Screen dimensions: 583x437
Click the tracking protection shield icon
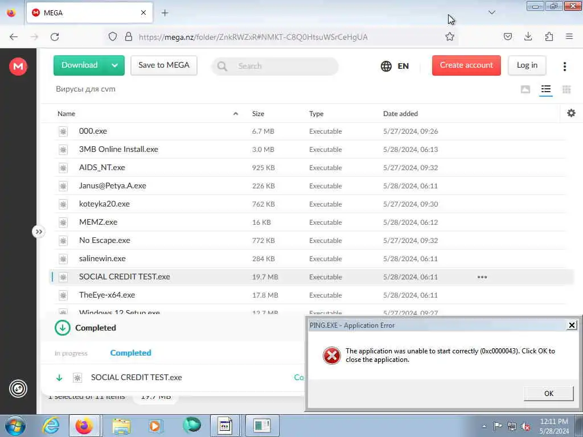coord(113,36)
